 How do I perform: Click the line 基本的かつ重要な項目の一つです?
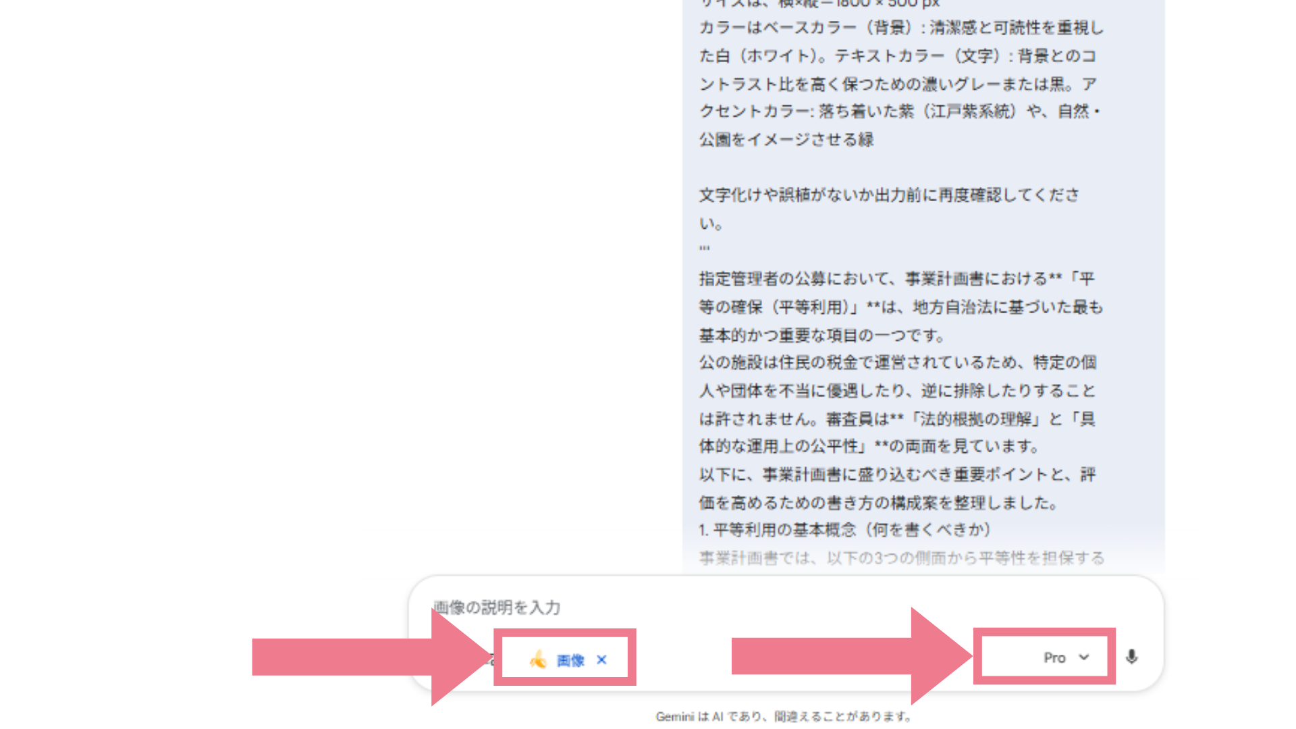point(822,335)
